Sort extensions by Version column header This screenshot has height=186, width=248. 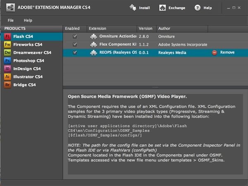[145, 29]
